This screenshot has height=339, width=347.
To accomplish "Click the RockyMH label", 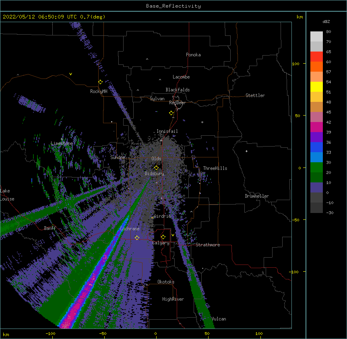I will point(99,91).
